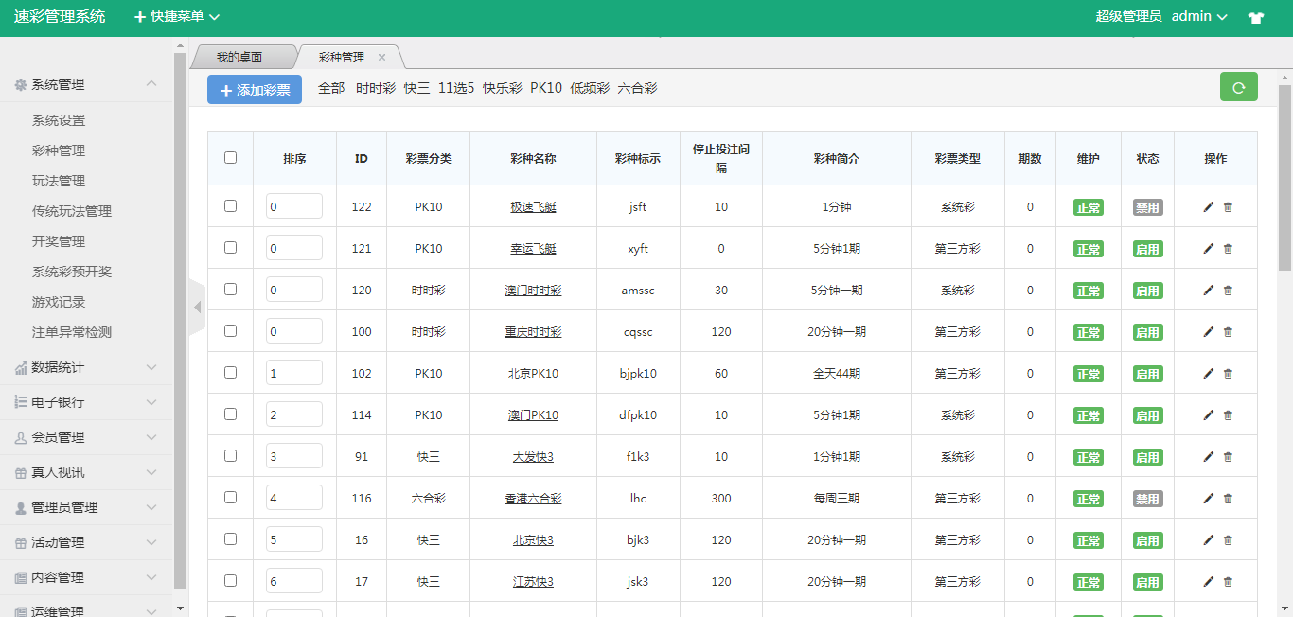Viewport: 1293px width, 617px height.
Task: Delete the 澳门PK10 row with trash icon
Action: 1229,414
